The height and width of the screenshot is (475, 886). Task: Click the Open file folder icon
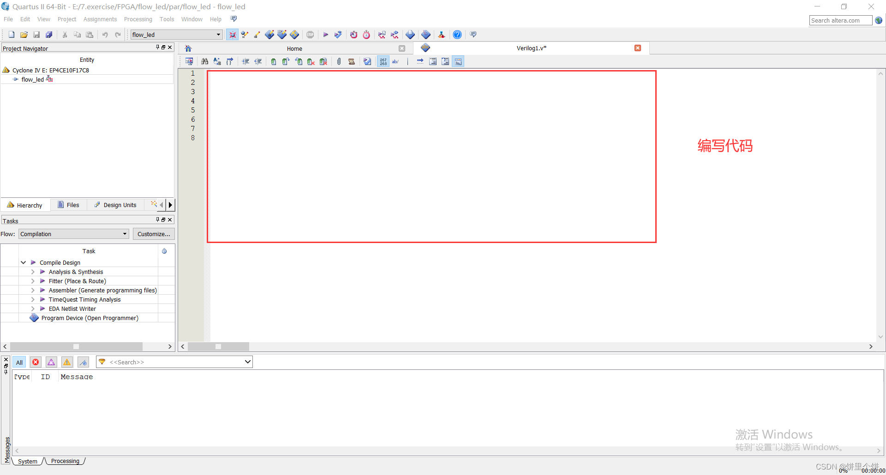click(x=24, y=35)
